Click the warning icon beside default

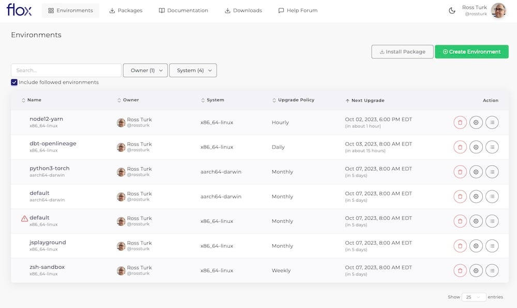[24, 219]
